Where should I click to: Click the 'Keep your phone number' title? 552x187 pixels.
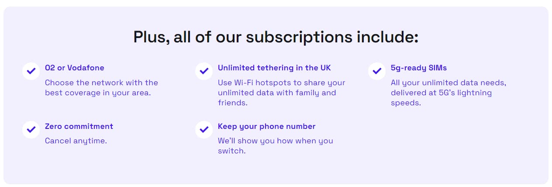pos(266,126)
